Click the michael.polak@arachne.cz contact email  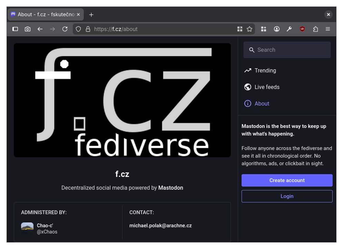tap(160, 226)
